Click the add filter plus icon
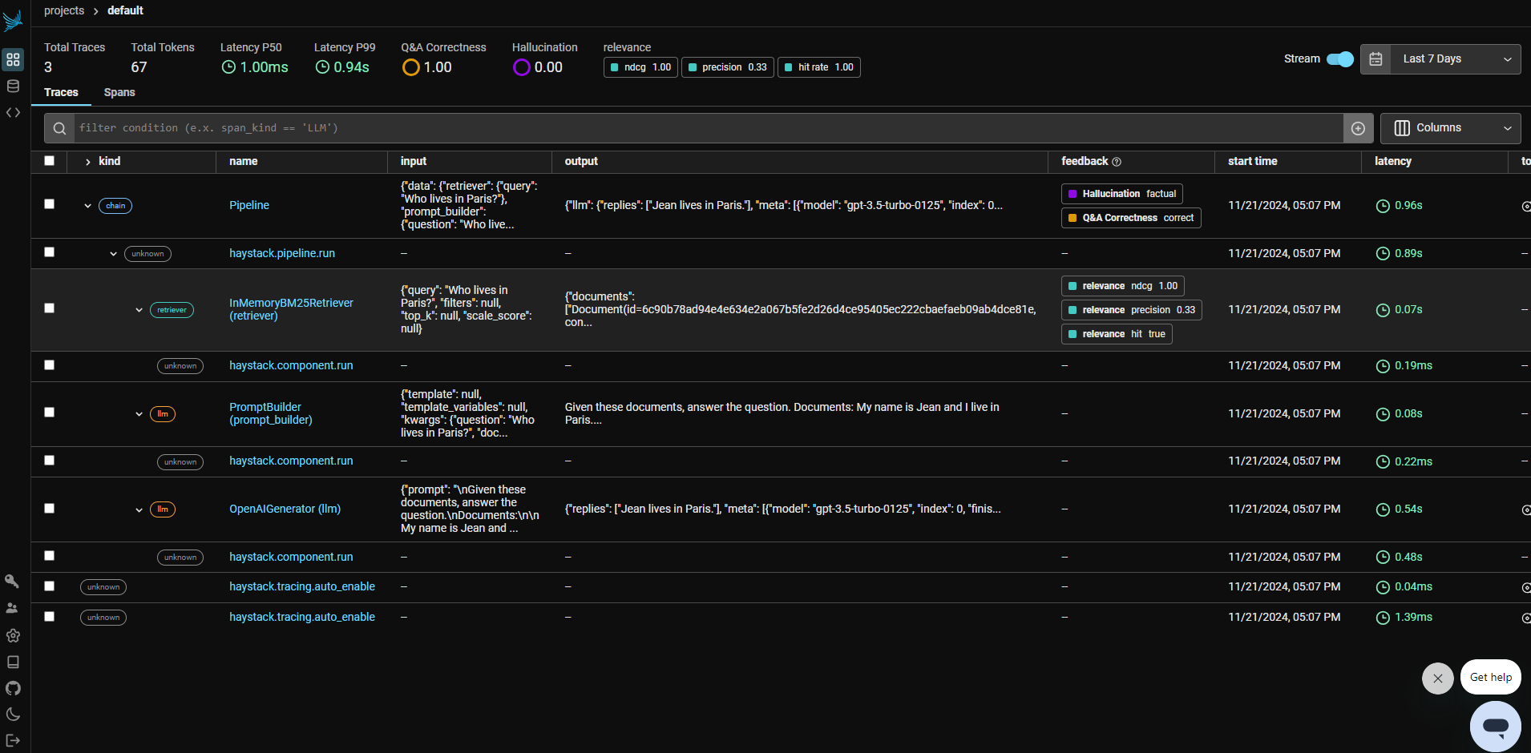Screen dimensions: 1531x753 pos(1358,128)
